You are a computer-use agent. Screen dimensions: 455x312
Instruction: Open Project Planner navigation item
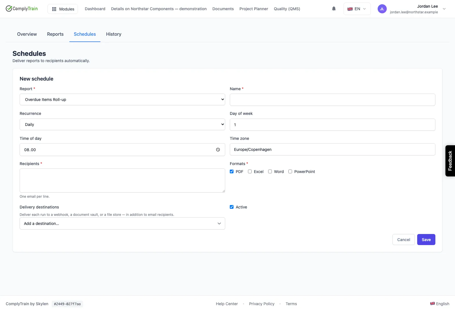[254, 9]
